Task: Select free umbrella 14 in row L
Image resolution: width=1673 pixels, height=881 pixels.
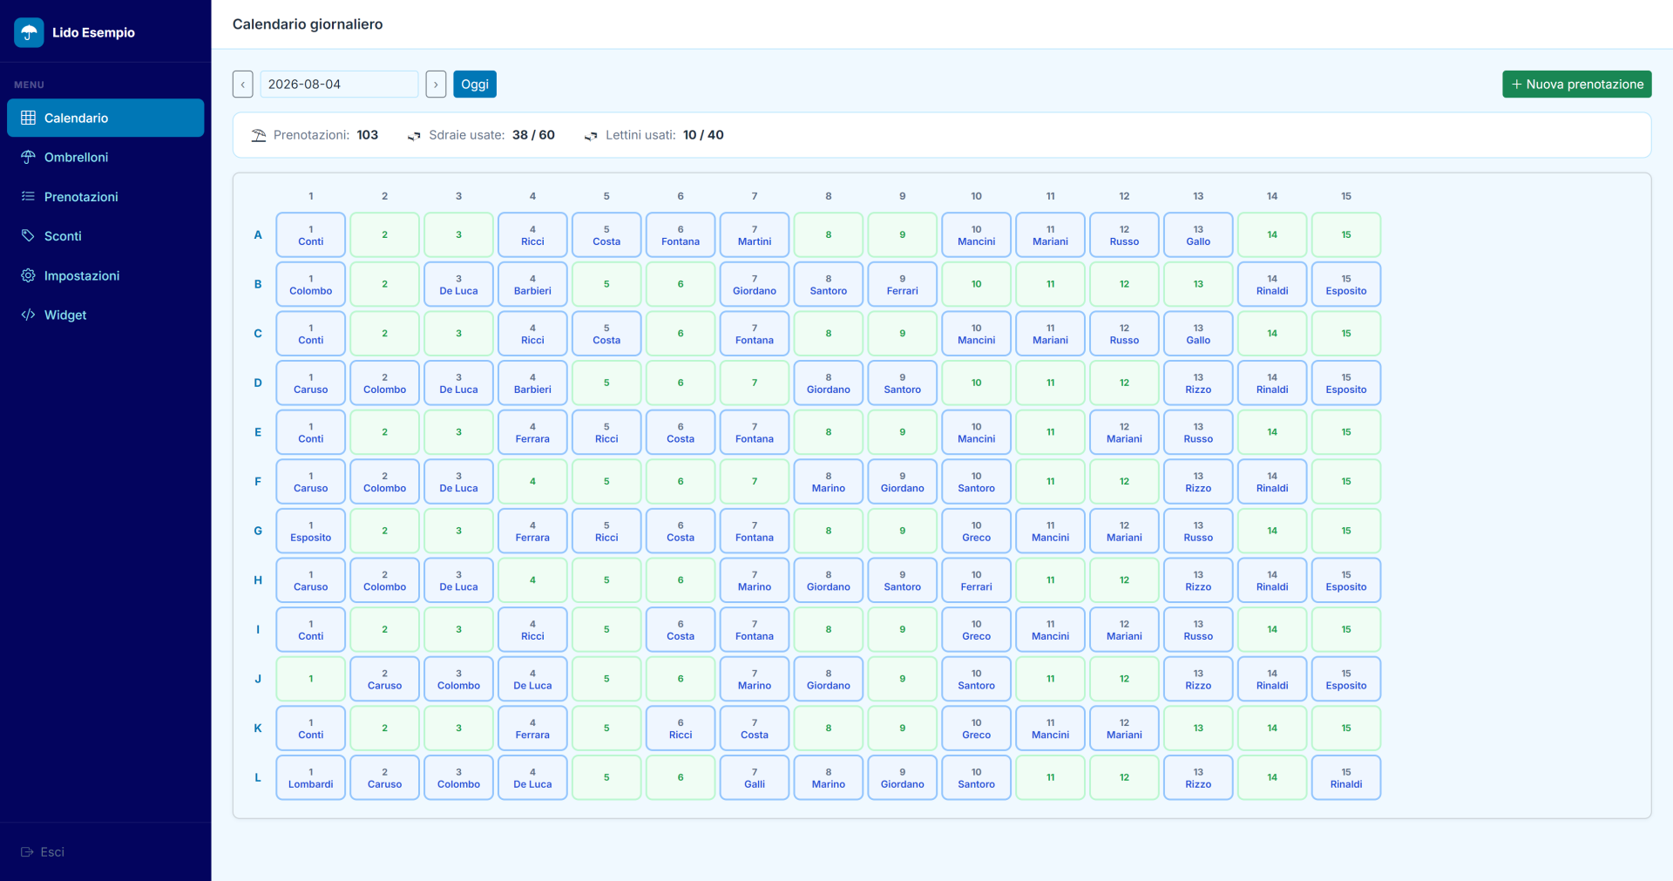Action: pos(1272,778)
